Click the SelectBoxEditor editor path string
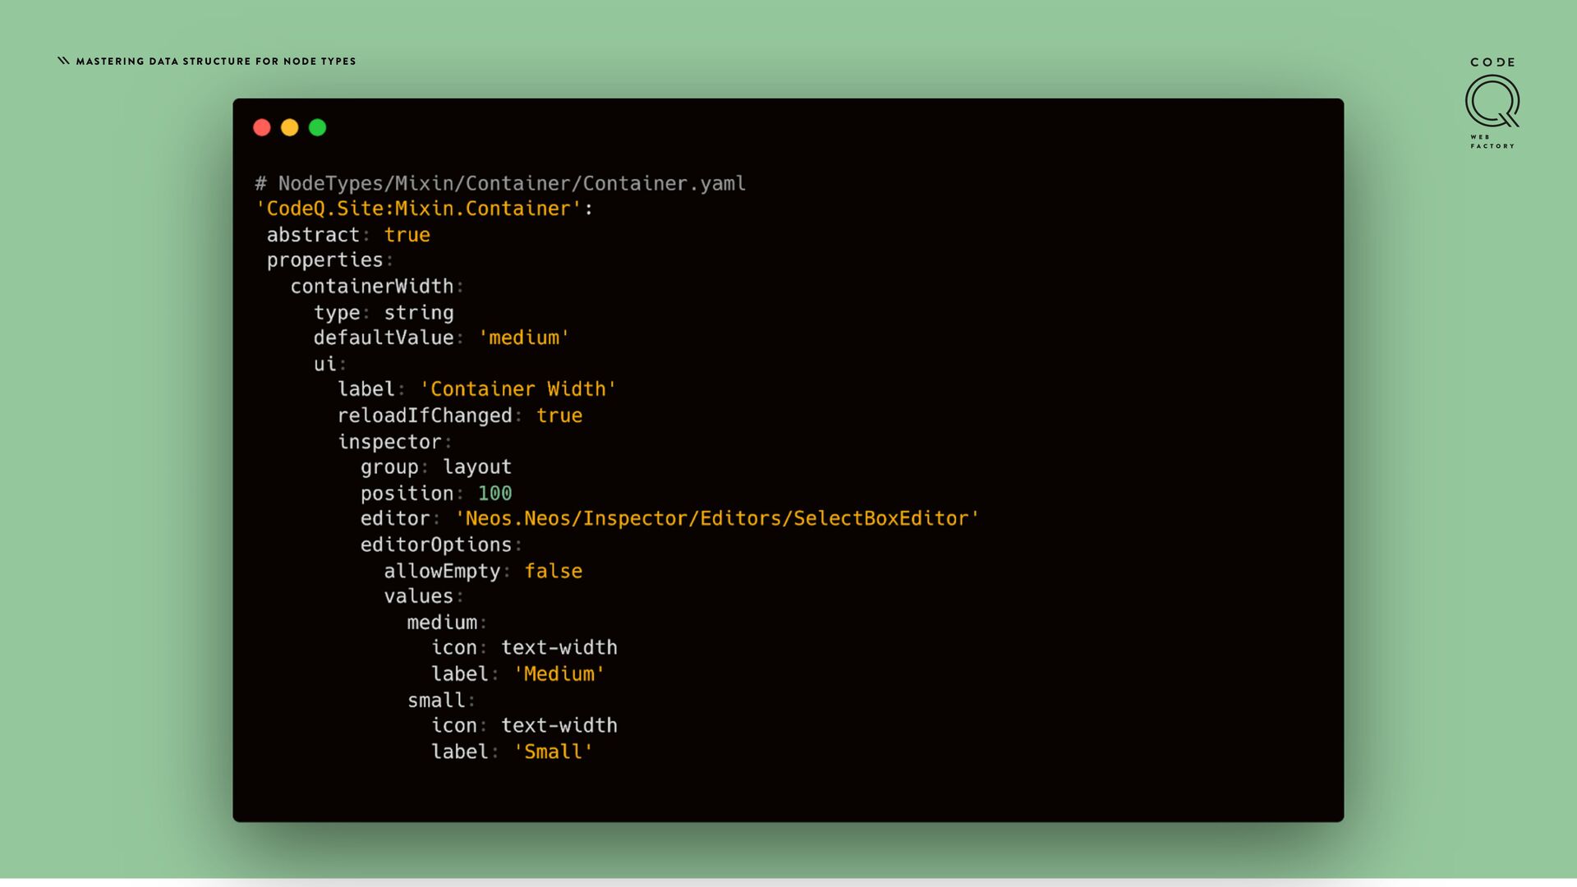 click(x=716, y=519)
